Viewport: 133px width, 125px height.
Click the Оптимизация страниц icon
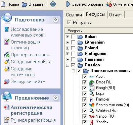click(x=7, y=42)
